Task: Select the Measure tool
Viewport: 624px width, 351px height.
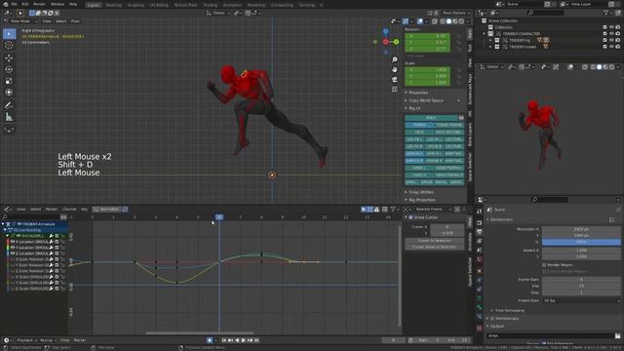Action: click(9, 117)
